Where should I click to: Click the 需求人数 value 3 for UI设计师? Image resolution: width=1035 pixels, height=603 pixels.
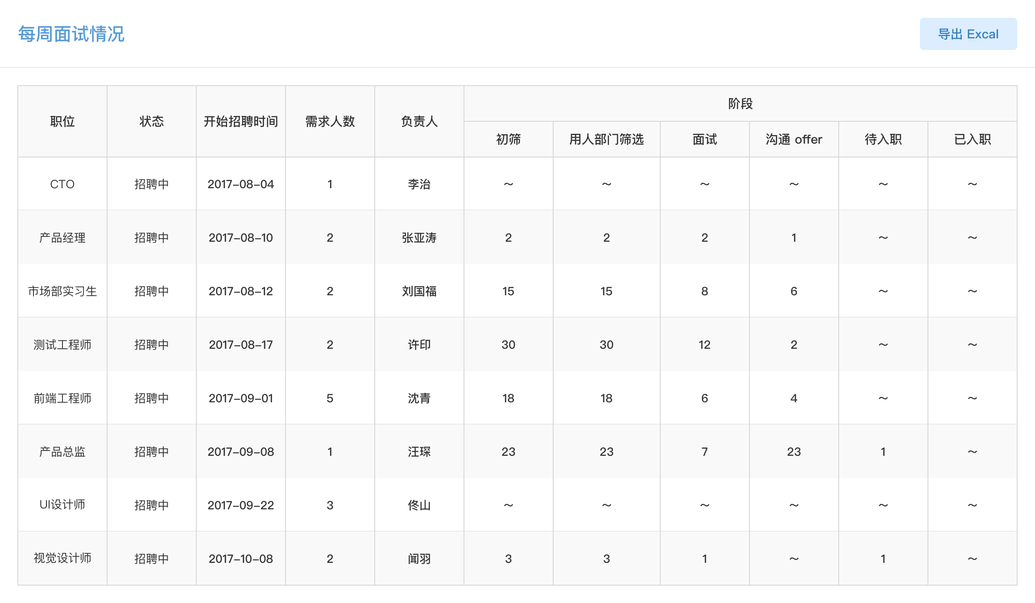click(330, 505)
